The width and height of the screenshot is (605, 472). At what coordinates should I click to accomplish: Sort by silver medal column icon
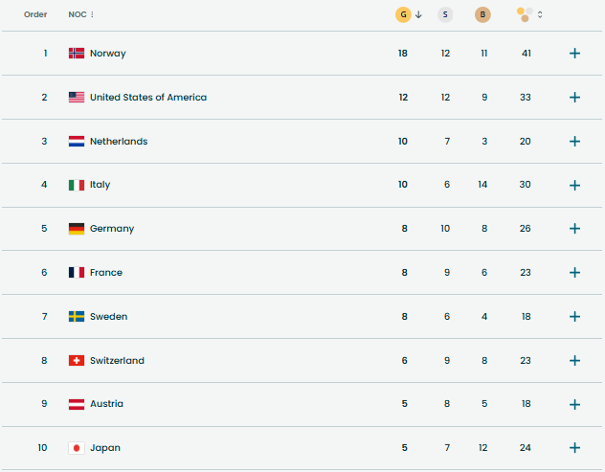(445, 14)
